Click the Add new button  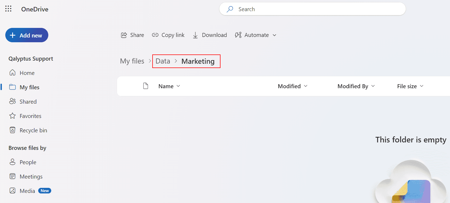click(27, 35)
